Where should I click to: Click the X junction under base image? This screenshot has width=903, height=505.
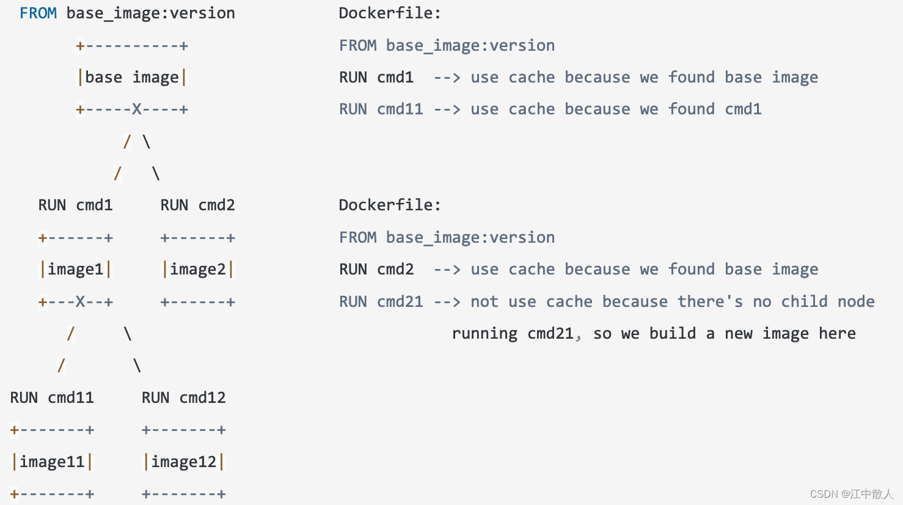pos(137,110)
